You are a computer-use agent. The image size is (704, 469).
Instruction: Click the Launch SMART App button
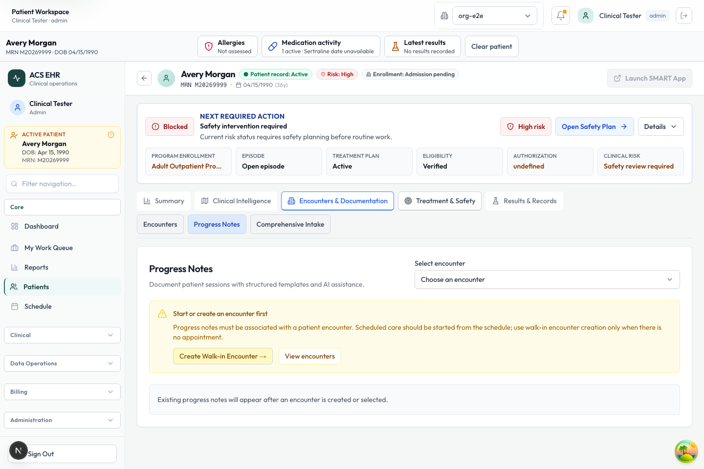pos(650,78)
